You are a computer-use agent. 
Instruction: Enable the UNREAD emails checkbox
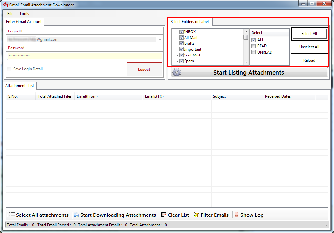[x=253, y=52]
